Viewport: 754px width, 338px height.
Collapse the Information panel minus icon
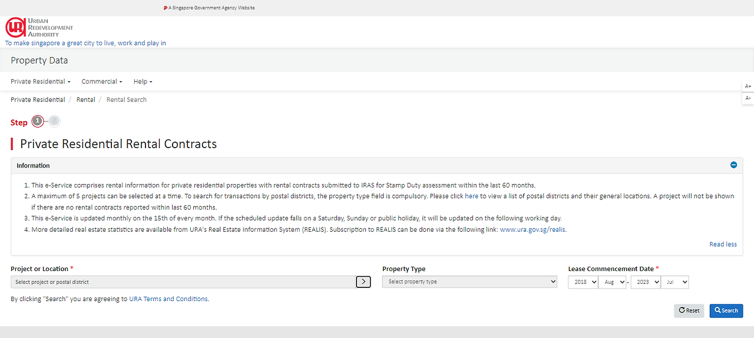pos(733,165)
